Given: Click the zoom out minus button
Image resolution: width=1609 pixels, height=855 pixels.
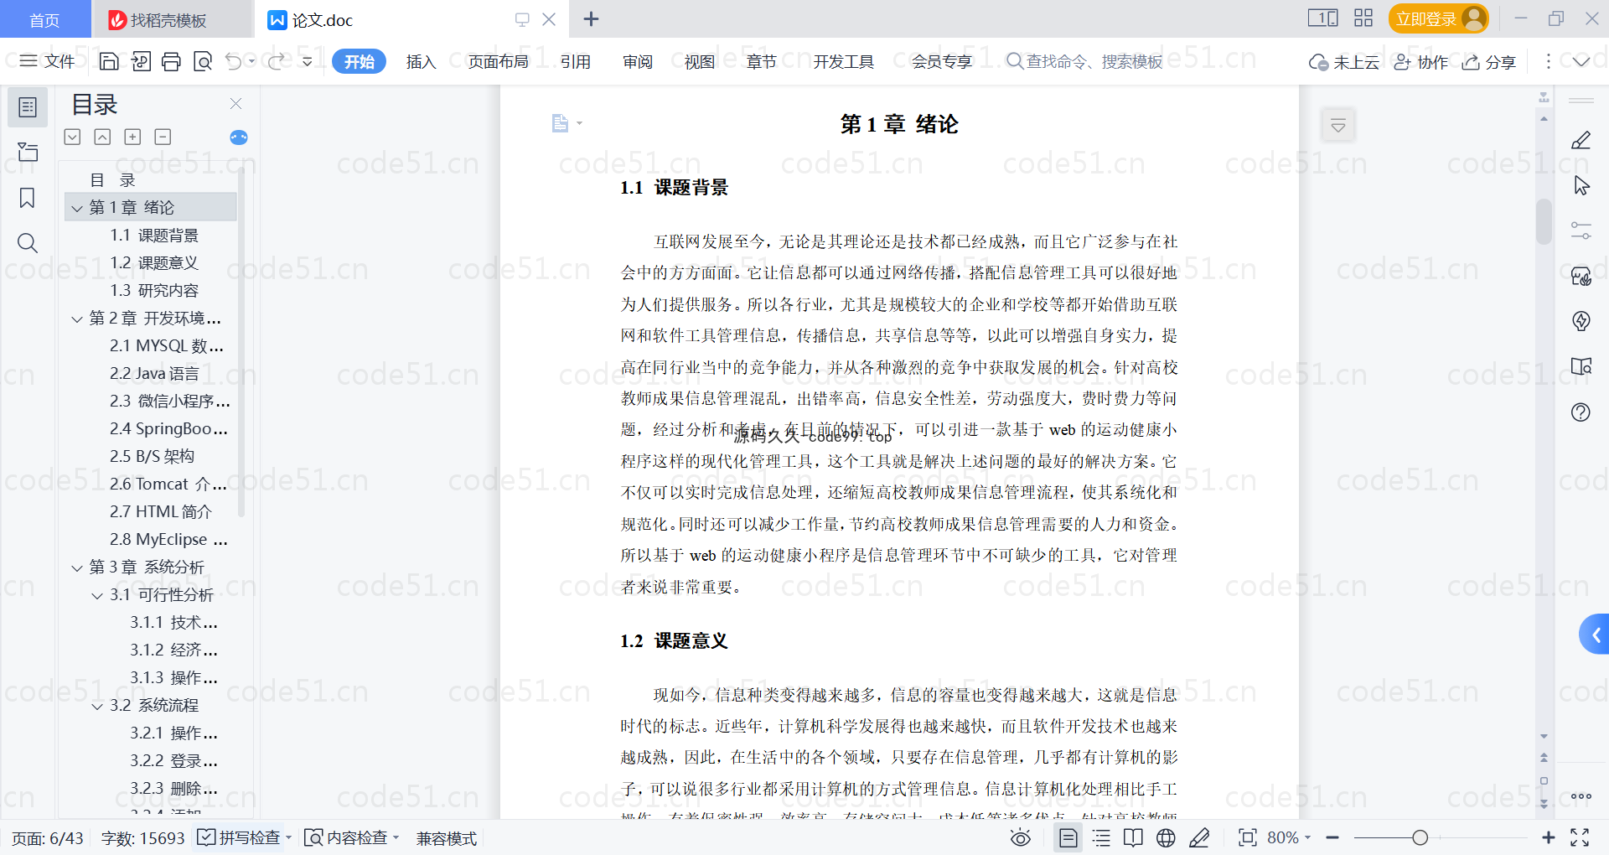Looking at the screenshot, I should pyautogui.click(x=1332, y=837).
